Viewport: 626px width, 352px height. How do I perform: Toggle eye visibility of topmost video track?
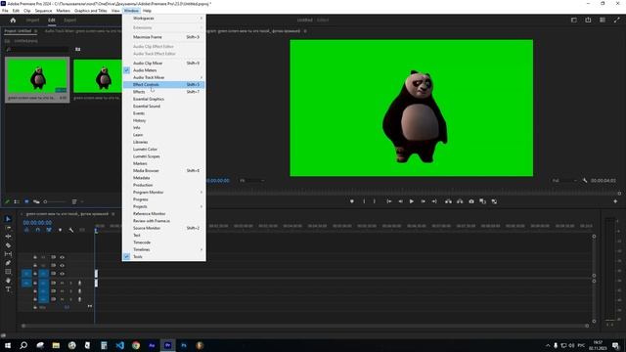[x=62, y=257]
